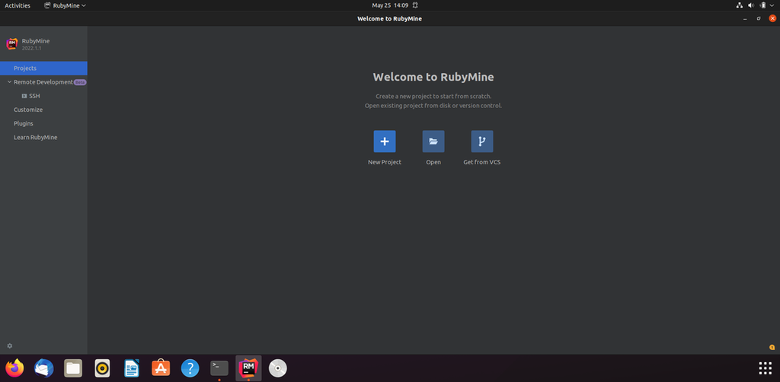Show Applications grid in the dock
This screenshot has height=382, width=780.
(x=765, y=368)
